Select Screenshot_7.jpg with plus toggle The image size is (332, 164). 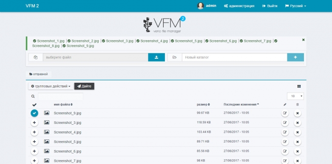click(x=34, y=161)
